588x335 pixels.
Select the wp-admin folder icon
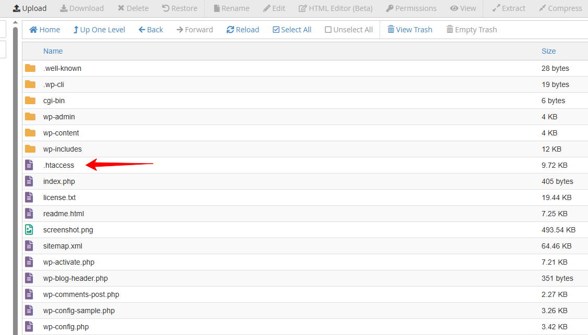[x=30, y=117]
